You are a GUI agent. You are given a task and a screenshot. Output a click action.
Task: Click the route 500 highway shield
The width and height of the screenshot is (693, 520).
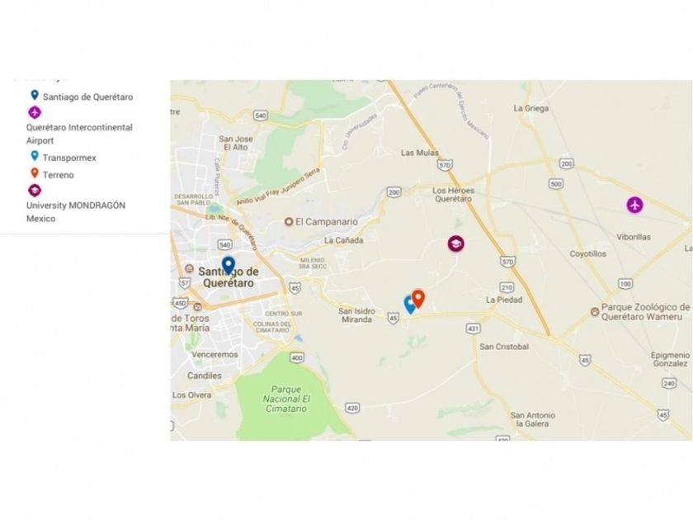pyautogui.click(x=556, y=184)
